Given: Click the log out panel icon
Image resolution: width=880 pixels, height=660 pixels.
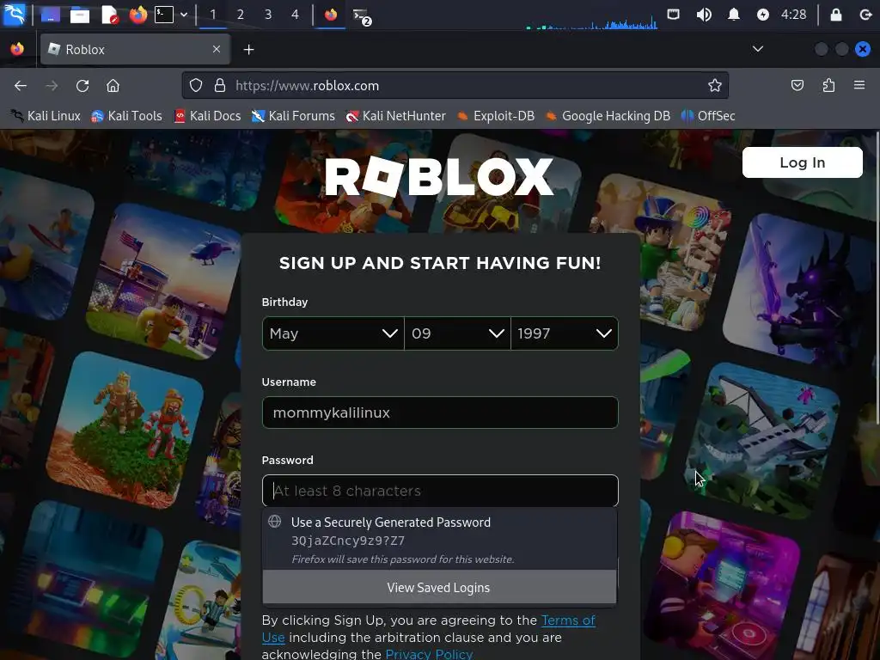Looking at the screenshot, I should (865, 15).
